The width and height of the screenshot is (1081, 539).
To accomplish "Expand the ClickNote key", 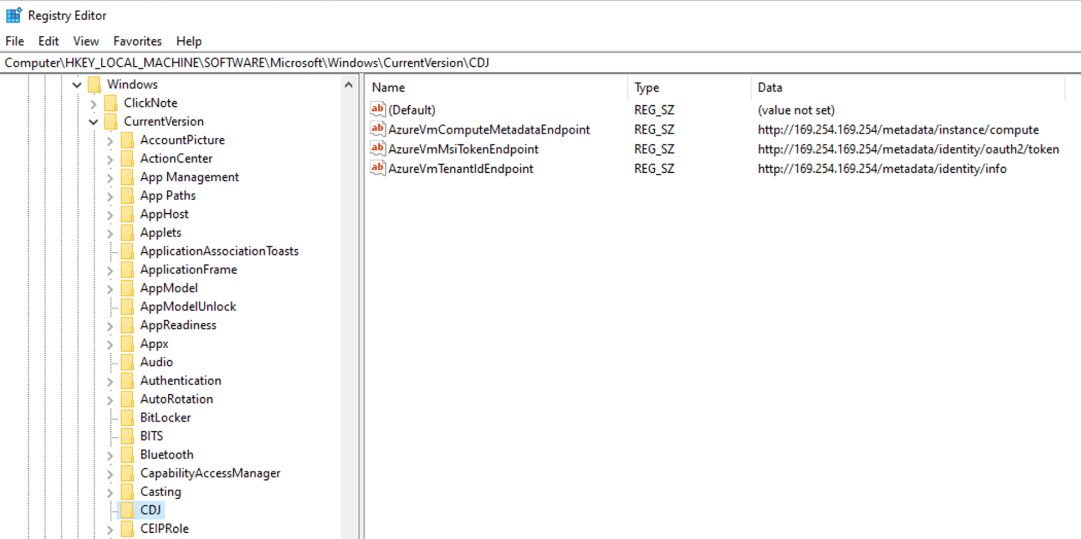I will pos(93,104).
